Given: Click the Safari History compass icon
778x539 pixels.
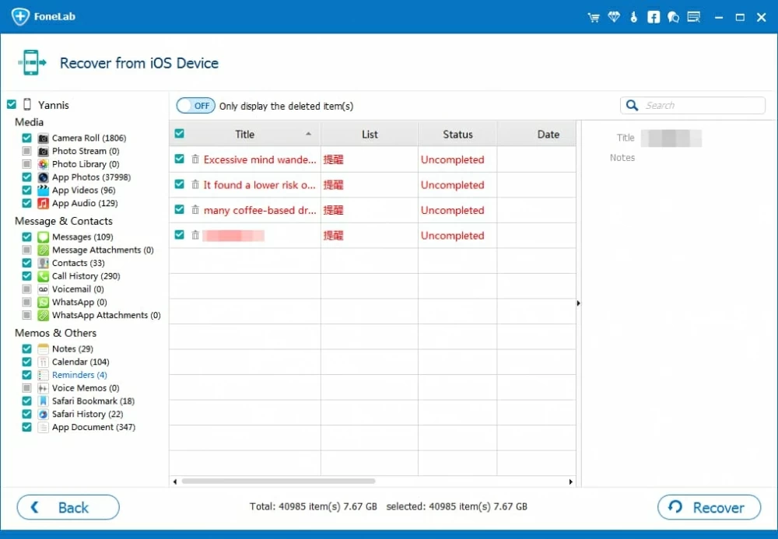Looking at the screenshot, I should point(44,414).
